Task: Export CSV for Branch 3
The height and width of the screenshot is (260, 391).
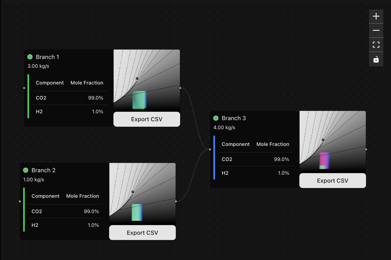Action: [x=332, y=181]
